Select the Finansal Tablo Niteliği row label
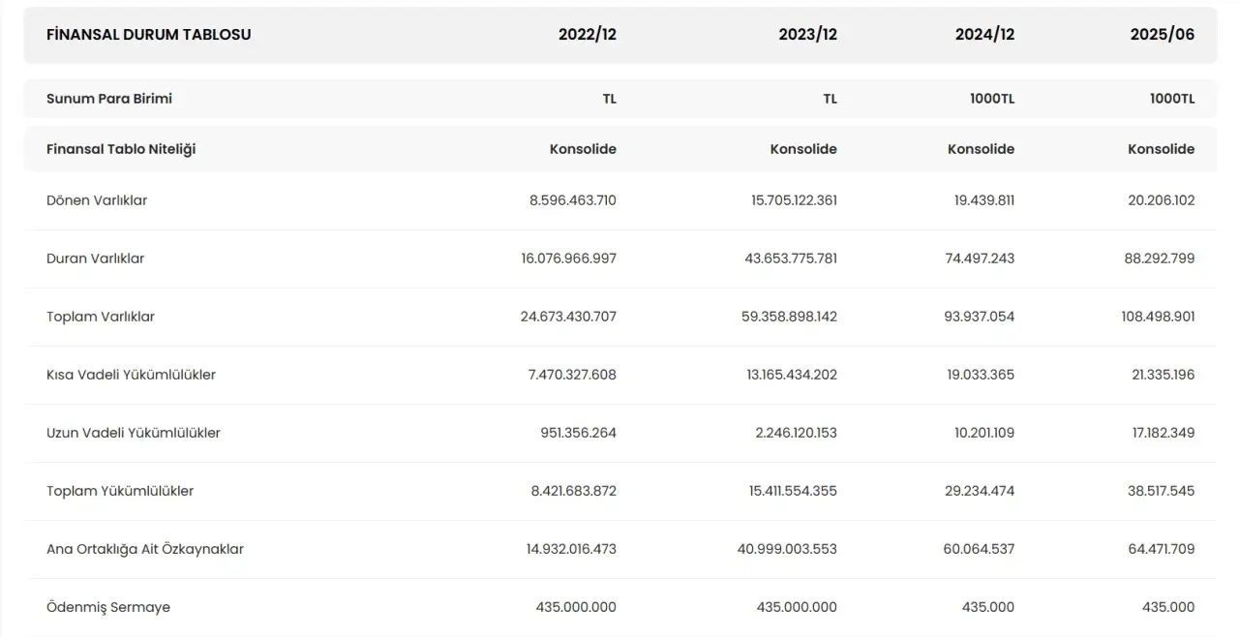The width and height of the screenshot is (1239, 637). click(x=121, y=149)
